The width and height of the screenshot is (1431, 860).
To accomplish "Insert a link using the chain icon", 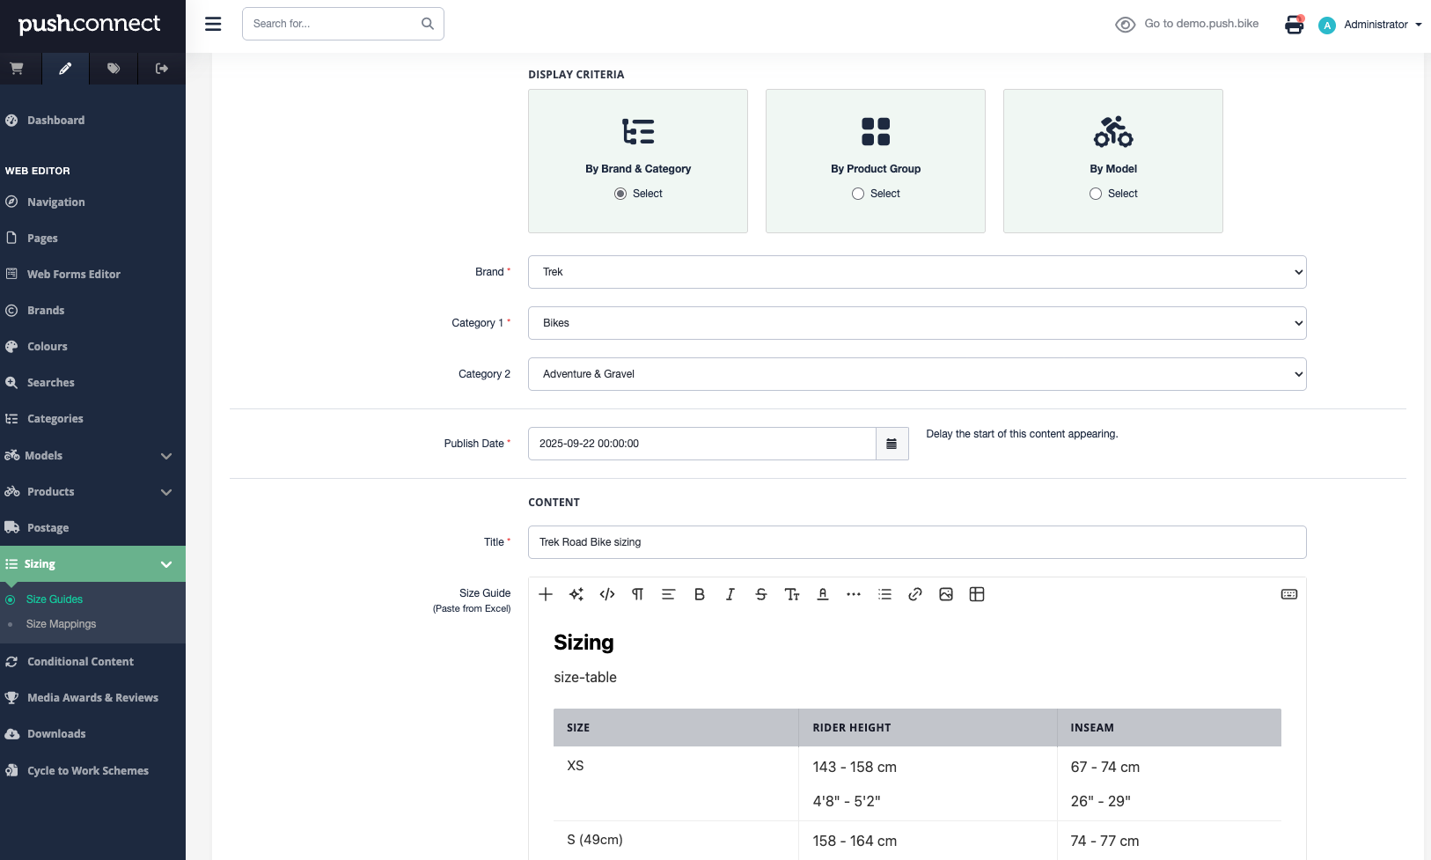I will pos(915,594).
